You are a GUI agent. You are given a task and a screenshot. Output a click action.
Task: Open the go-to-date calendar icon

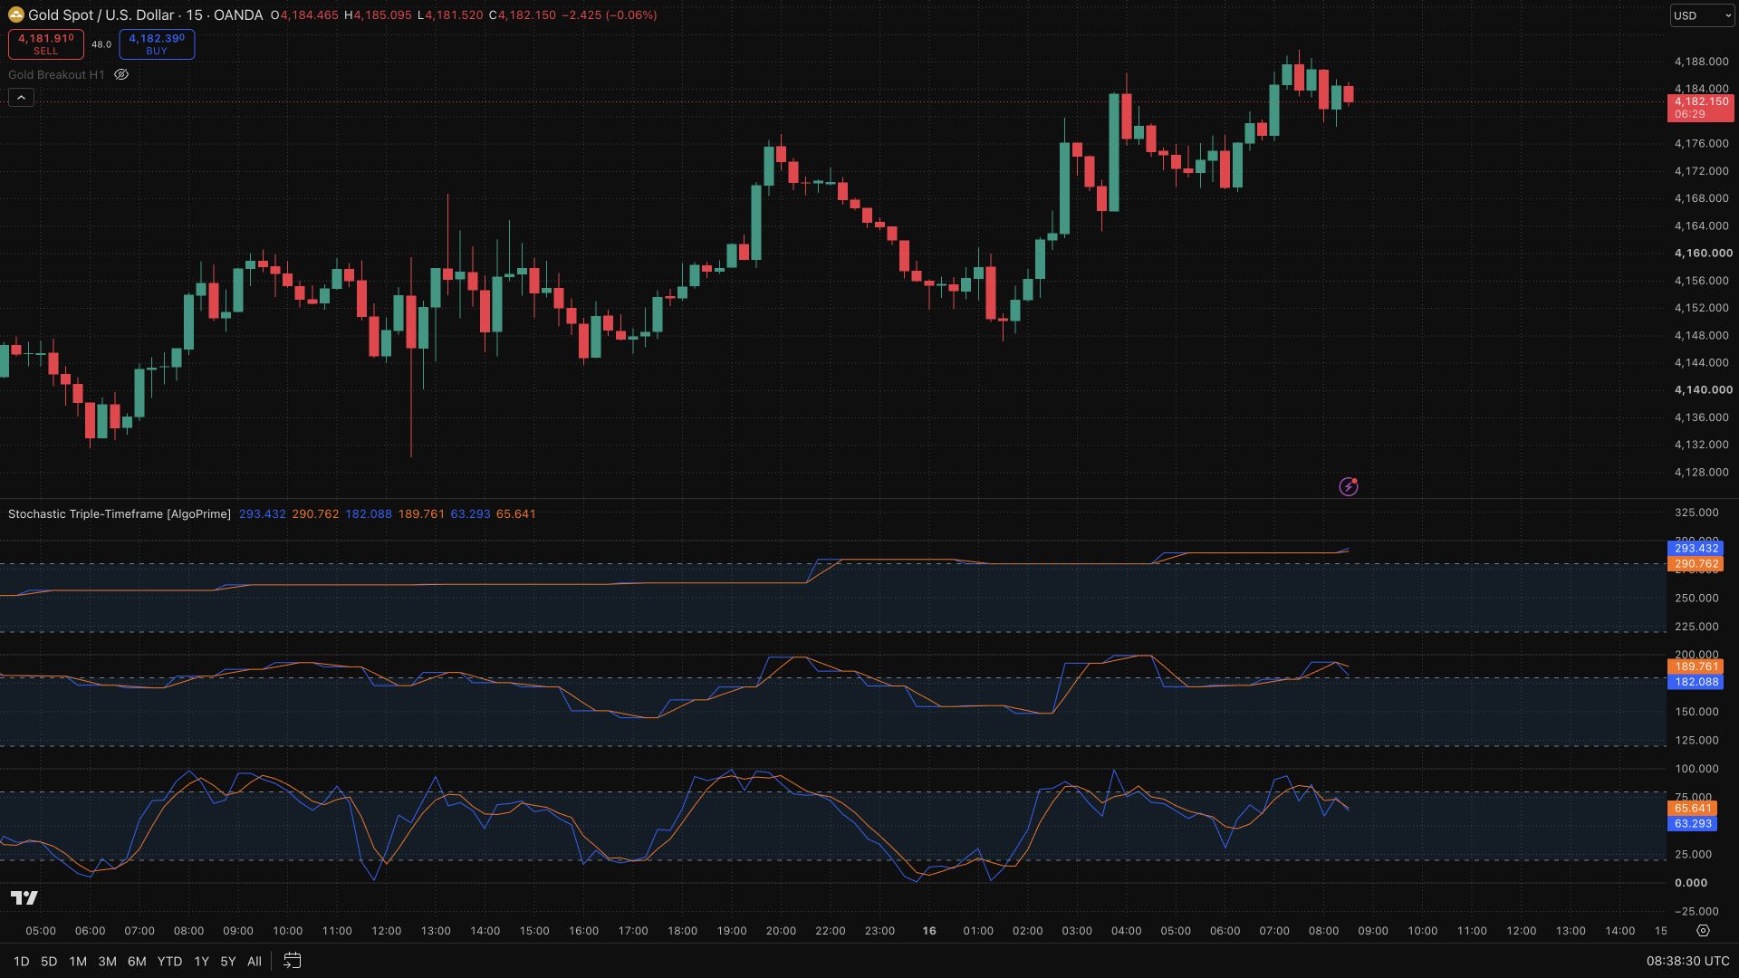(292, 961)
